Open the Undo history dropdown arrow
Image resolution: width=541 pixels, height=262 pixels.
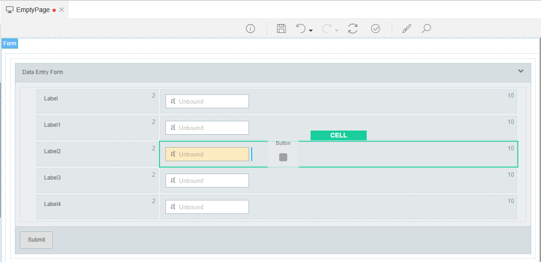tap(311, 31)
